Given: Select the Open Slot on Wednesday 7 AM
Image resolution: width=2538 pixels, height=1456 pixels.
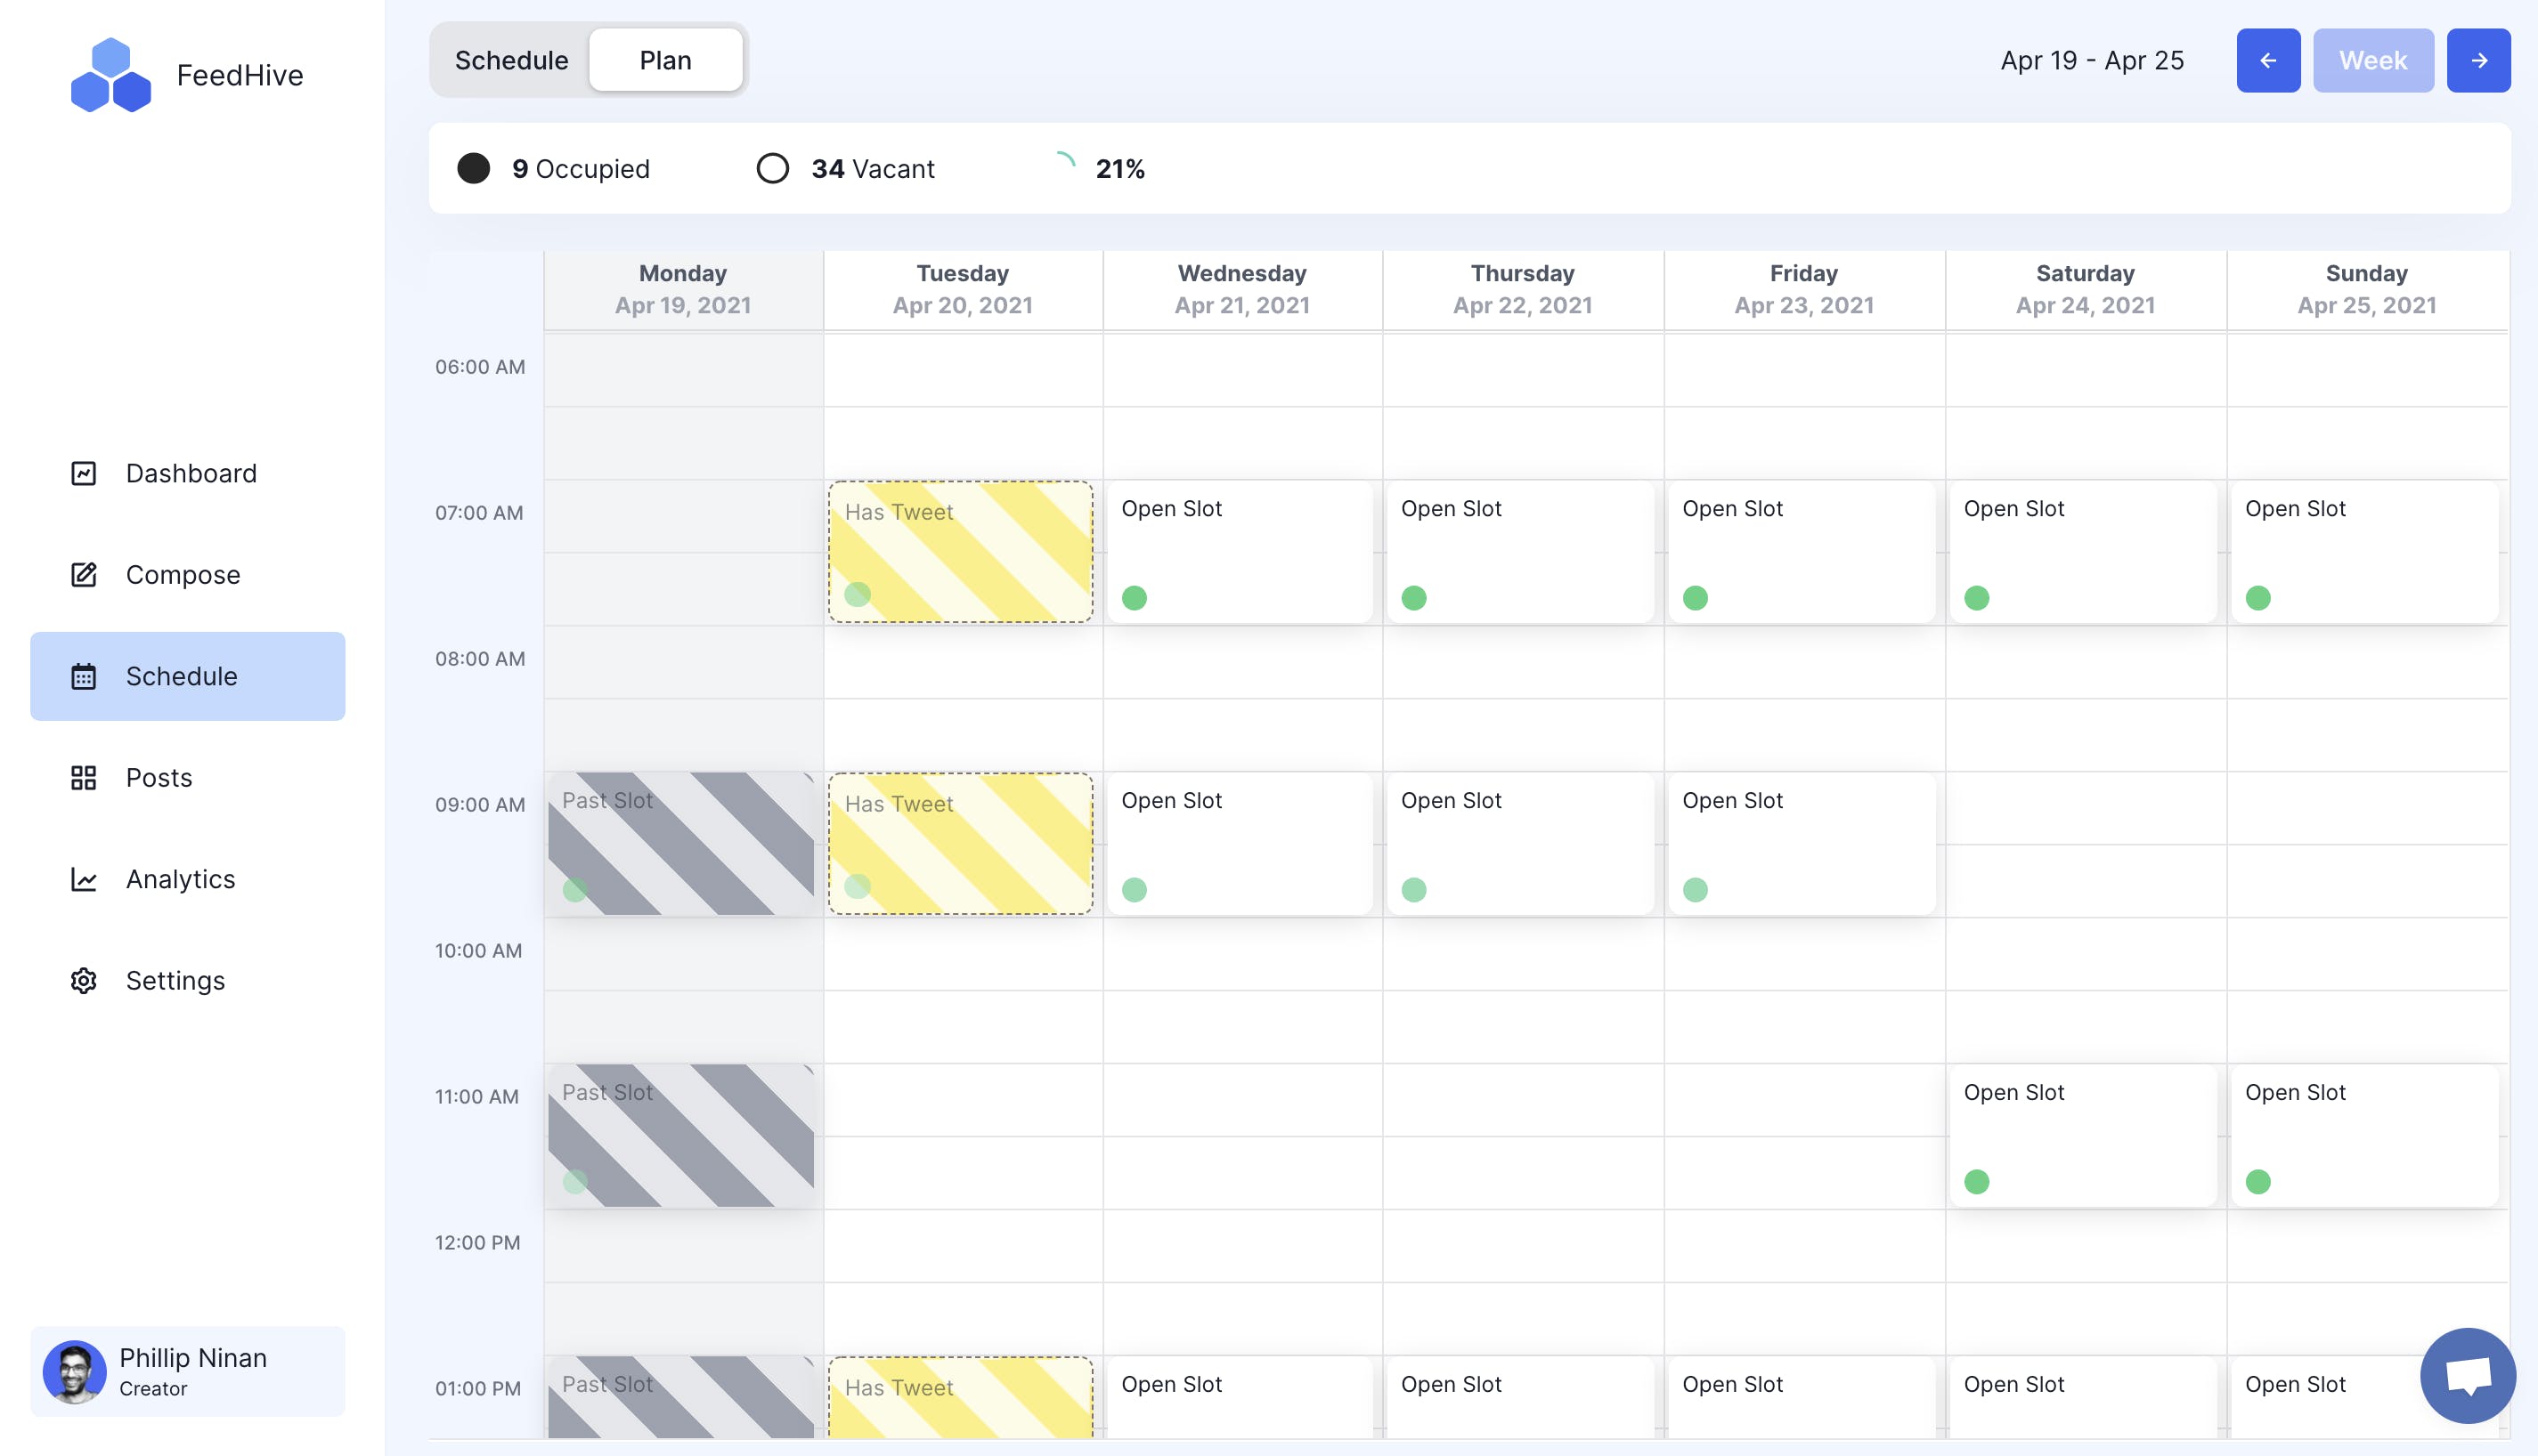Looking at the screenshot, I should tap(1241, 551).
